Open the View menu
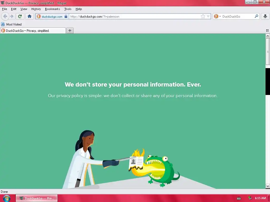The height and width of the screenshot is (202, 270). click(x=24, y=9)
